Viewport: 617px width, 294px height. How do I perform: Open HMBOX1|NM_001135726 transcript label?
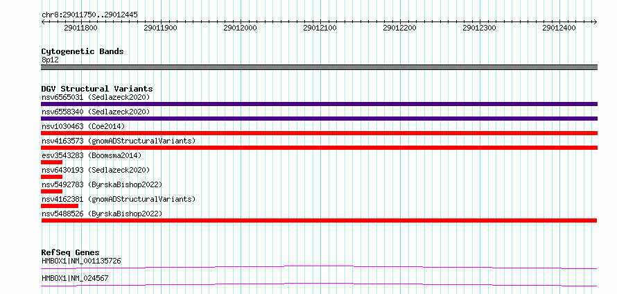pos(81,261)
